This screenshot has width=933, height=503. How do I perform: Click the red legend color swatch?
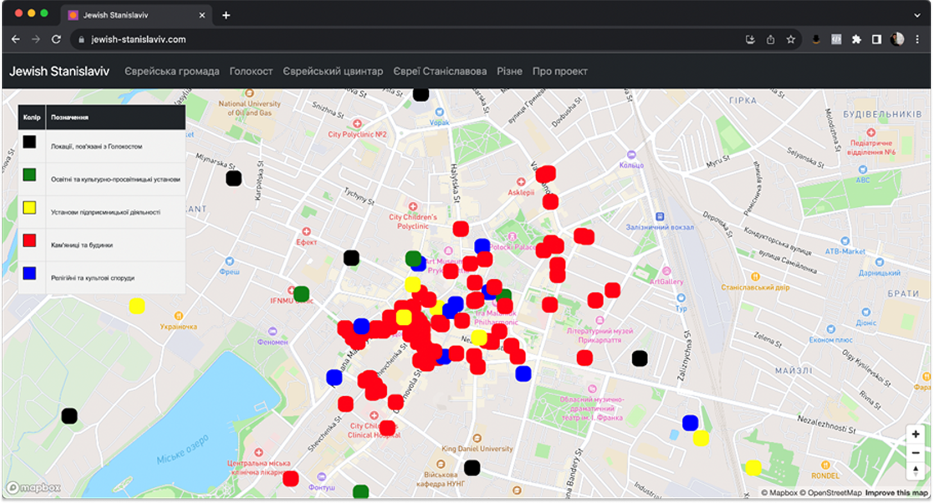[x=29, y=241]
